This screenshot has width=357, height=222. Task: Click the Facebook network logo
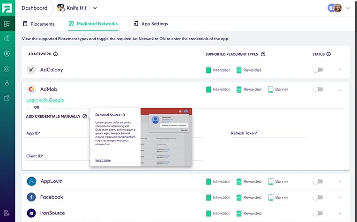[x=31, y=197]
